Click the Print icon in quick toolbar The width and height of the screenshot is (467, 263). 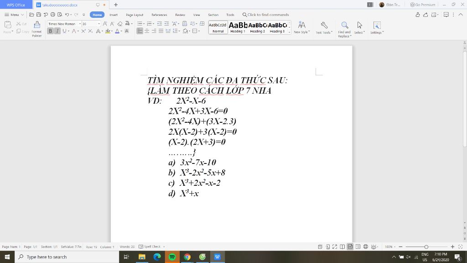(x=53, y=15)
